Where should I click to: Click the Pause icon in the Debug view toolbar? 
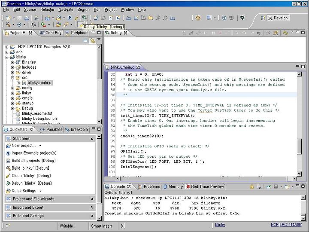tap(213, 33)
